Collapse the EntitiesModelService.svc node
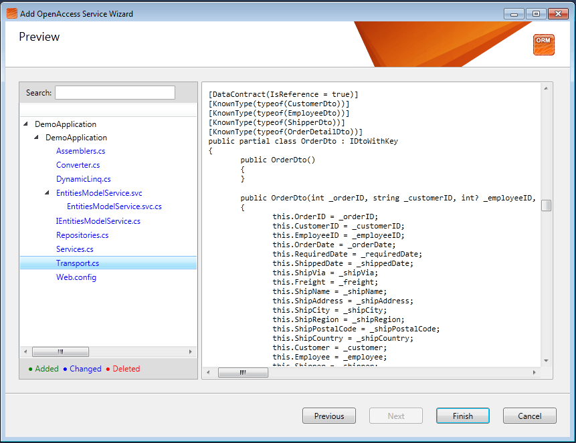The width and height of the screenshot is (576, 443). (47, 192)
